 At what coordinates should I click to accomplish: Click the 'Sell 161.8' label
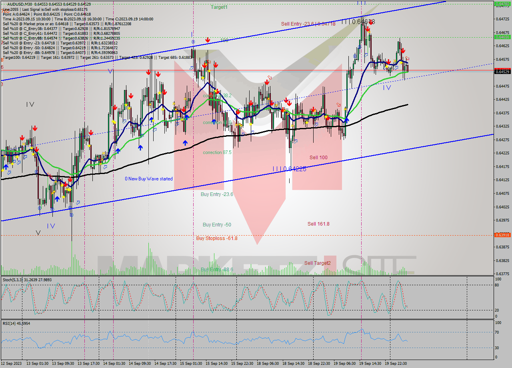pyautogui.click(x=318, y=224)
